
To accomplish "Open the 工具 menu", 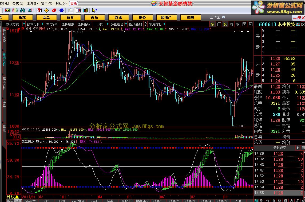I will [x=32, y=3].
